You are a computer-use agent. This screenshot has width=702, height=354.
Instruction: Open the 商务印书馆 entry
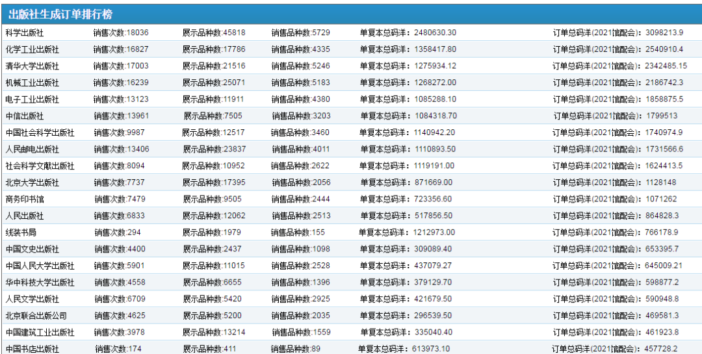tap(25, 199)
